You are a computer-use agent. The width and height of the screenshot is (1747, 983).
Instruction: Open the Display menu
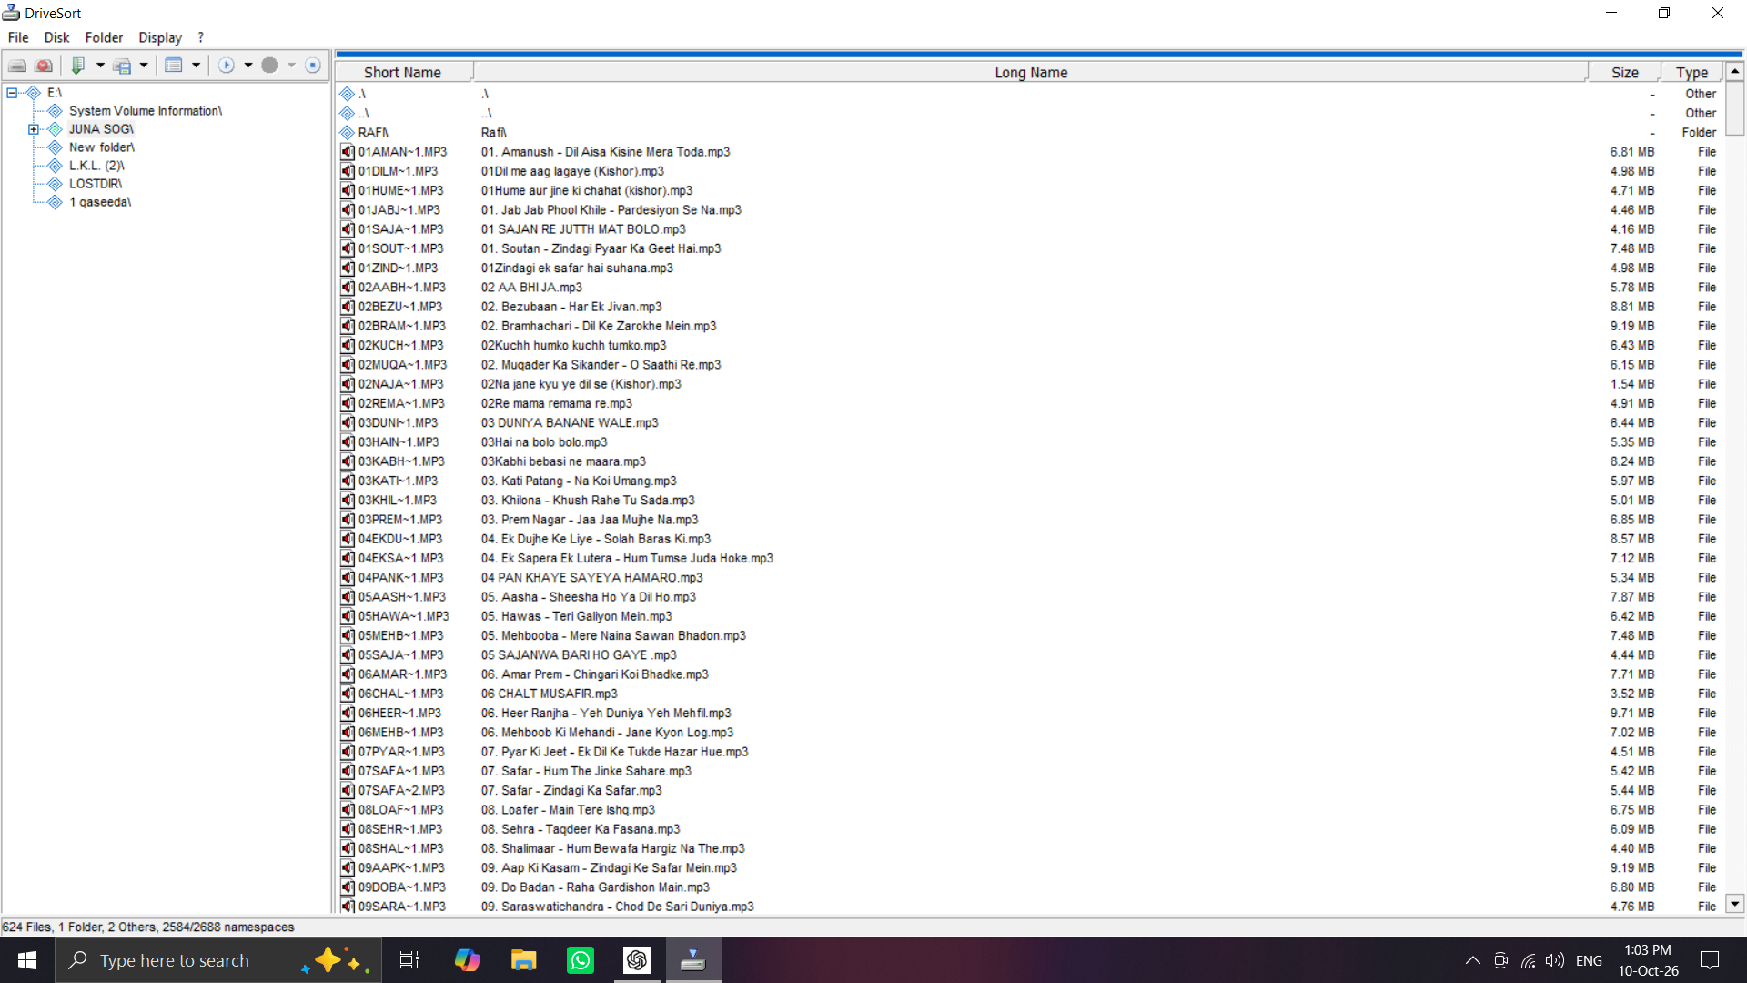coord(160,37)
